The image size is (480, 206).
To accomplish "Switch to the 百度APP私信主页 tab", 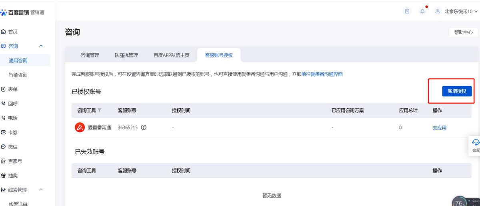I will (x=171, y=55).
